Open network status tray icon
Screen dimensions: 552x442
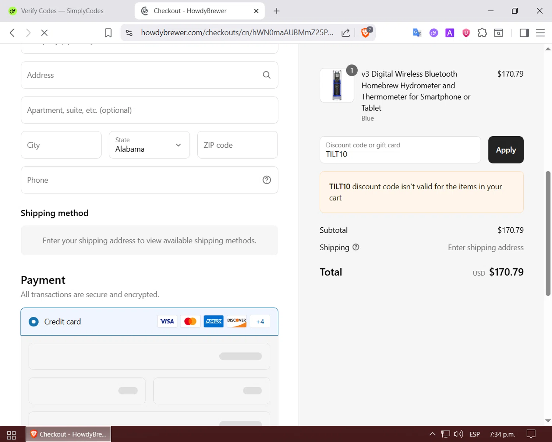446,434
